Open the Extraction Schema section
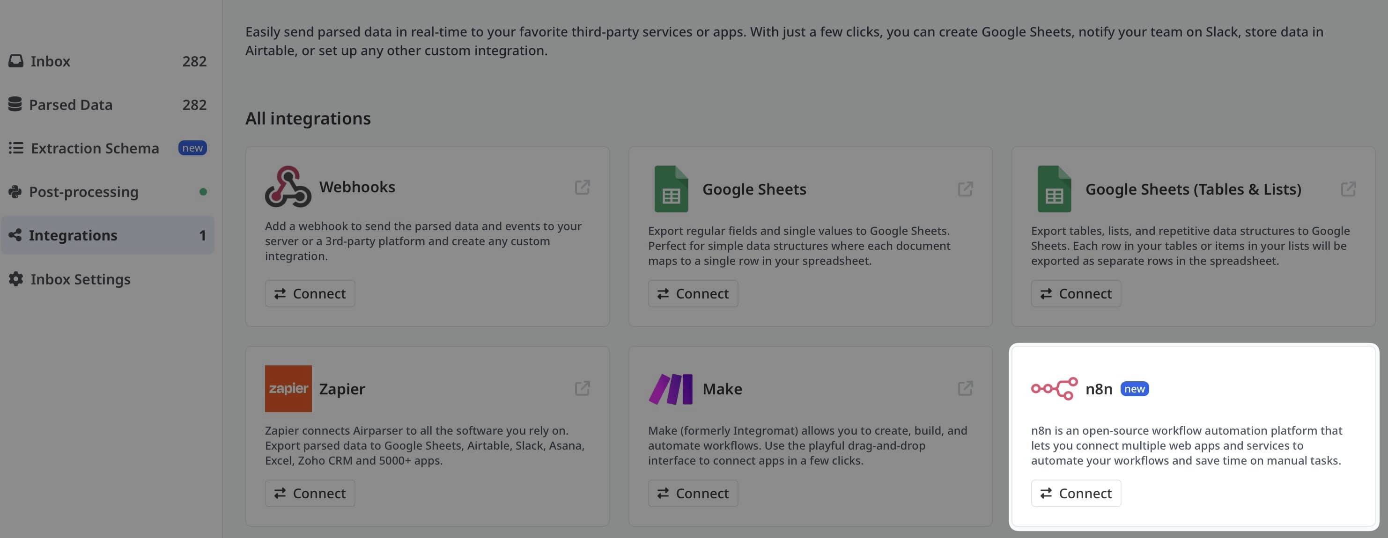The height and width of the screenshot is (538, 1388). (x=95, y=148)
